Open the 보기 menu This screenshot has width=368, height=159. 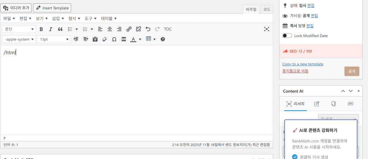(x=42, y=19)
